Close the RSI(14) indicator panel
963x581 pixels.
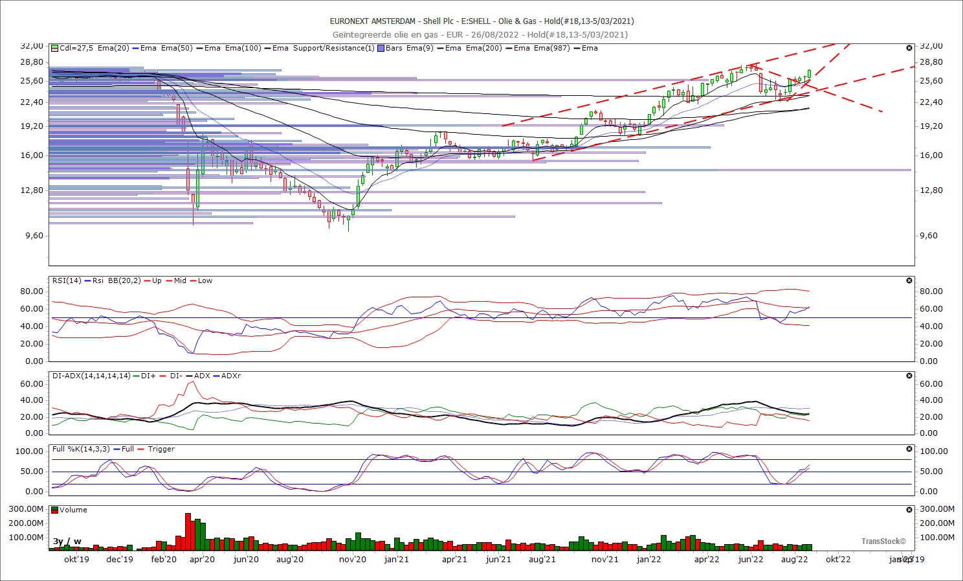[909, 280]
